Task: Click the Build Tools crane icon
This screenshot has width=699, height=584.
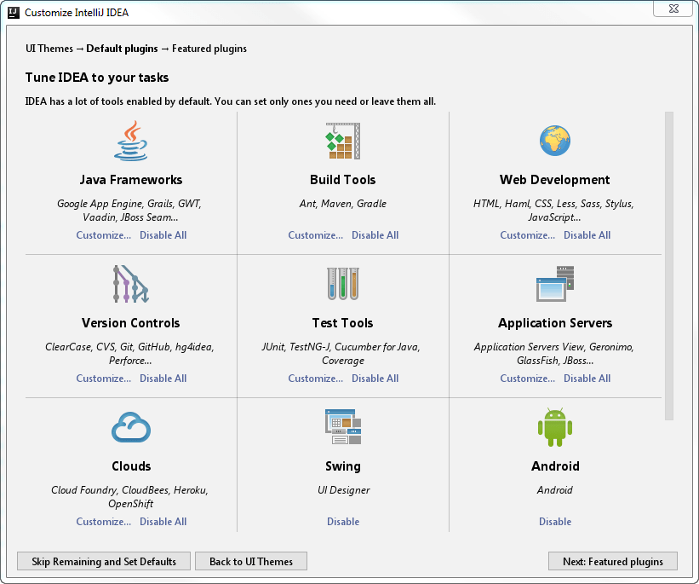Action: (342, 141)
